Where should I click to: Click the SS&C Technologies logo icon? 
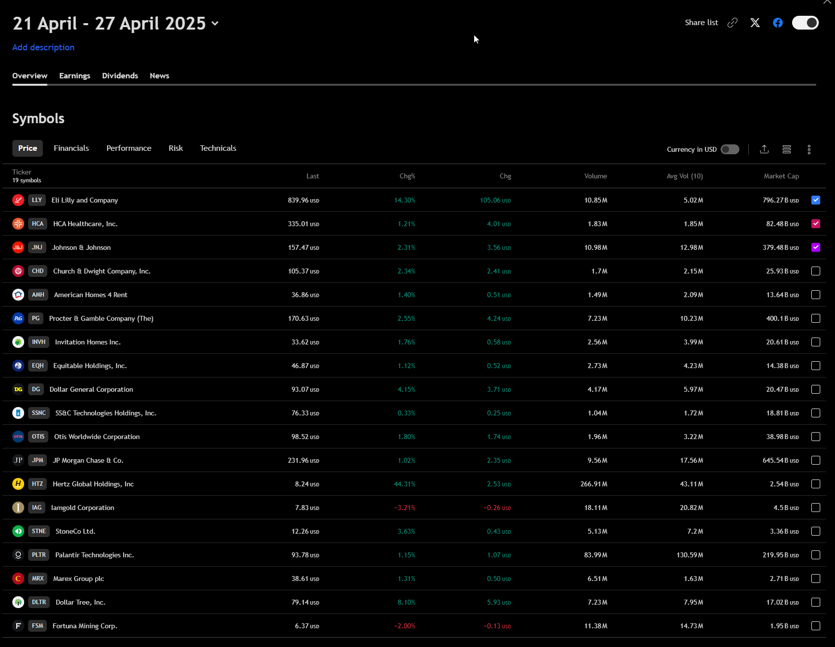[x=18, y=413]
